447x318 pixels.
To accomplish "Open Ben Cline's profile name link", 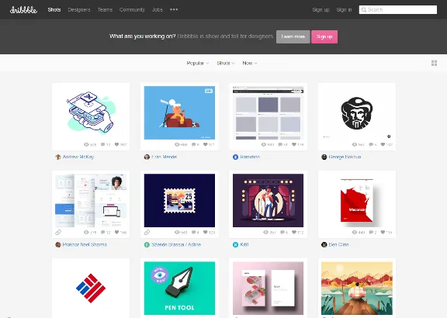I will (x=338, y=245).
